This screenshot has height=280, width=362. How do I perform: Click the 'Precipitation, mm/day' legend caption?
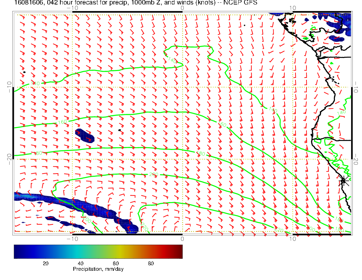(x=98, y=269)
